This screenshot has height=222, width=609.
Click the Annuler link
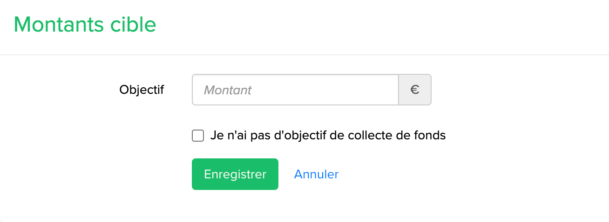point(316,174)
